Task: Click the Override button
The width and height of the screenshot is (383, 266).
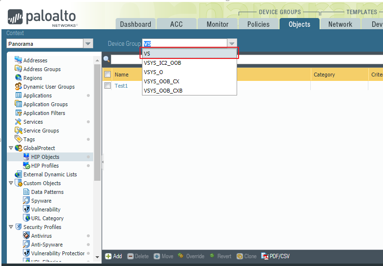Action: point(191,256)
